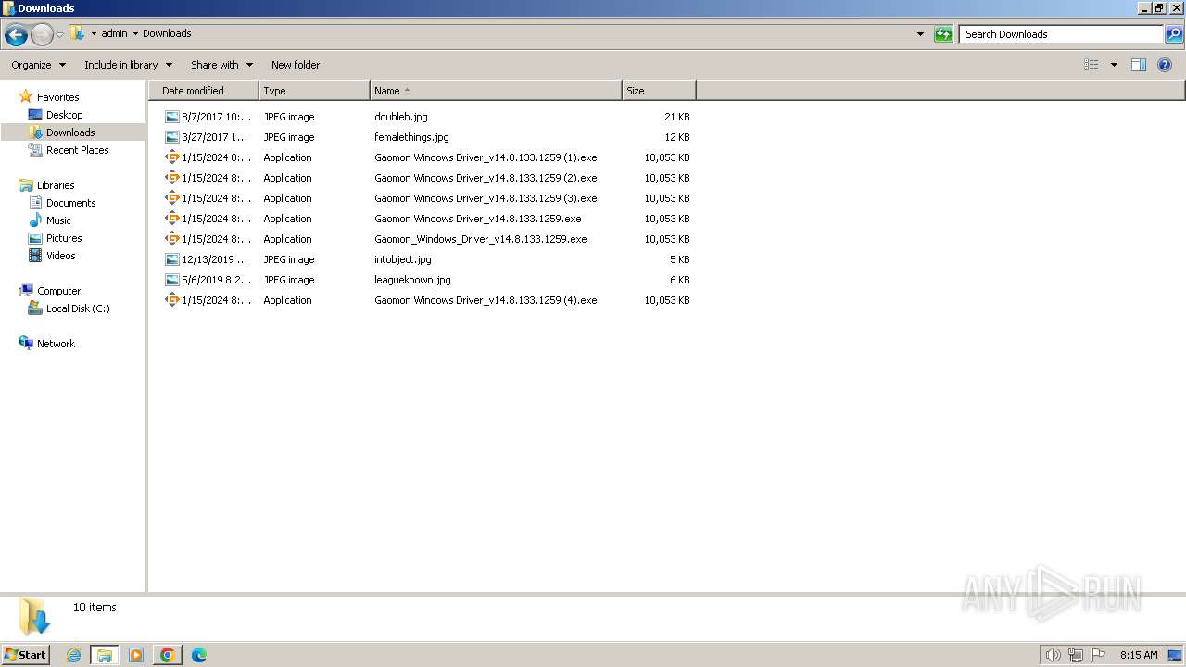Click the Windows Explorer taskbar icon

105,655
